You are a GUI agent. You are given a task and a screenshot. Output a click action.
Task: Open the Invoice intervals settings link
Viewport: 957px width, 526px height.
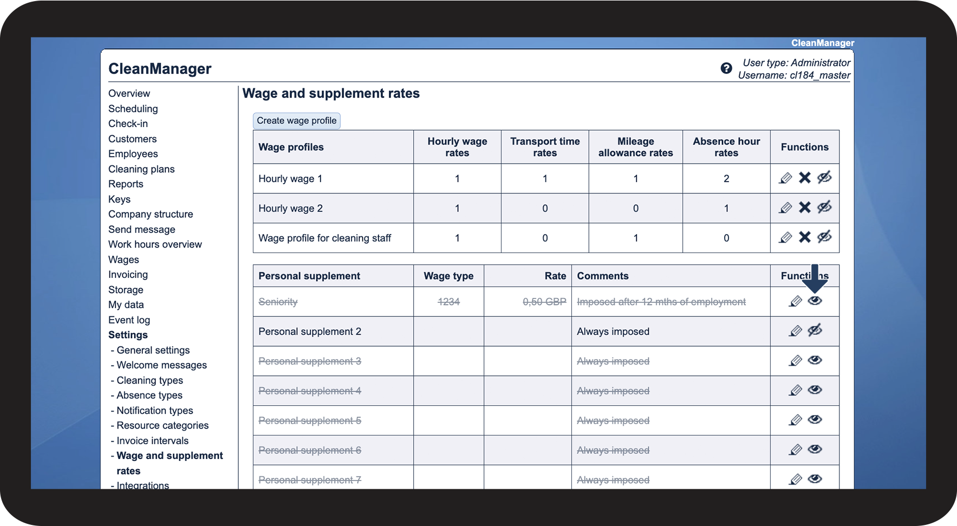(152, 441)
